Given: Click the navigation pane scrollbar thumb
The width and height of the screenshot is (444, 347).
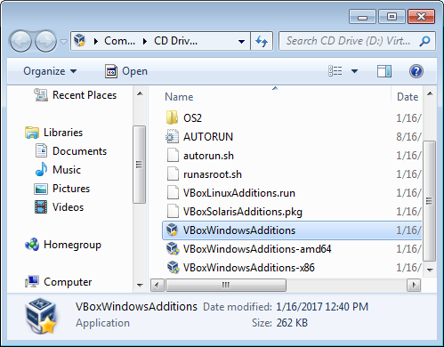Looking at the screenshot, I should (x=139, y=165).
